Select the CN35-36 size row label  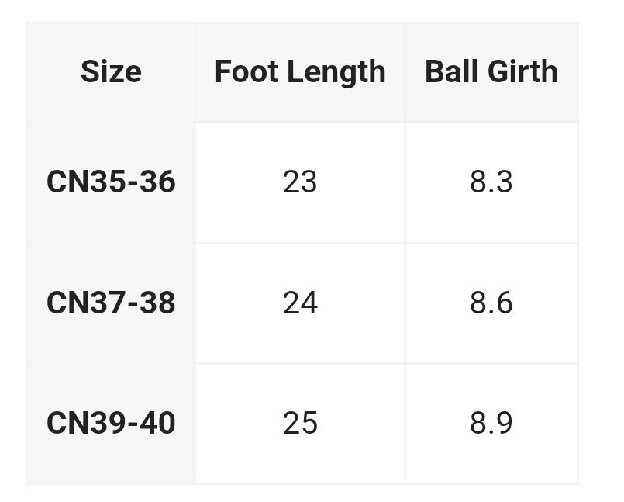click(x=111, y=182)
